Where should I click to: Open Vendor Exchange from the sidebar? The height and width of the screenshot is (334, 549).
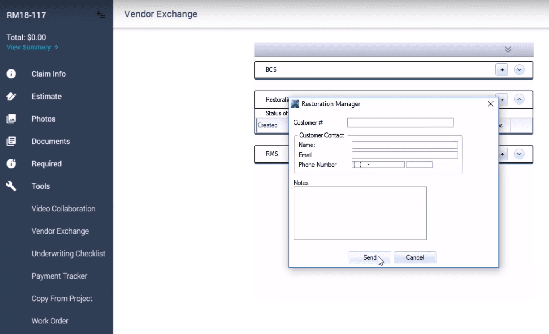[x=60, y=231]
